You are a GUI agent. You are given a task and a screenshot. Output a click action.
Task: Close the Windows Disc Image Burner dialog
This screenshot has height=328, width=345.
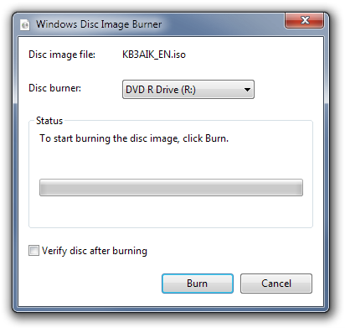pos(304,20)
